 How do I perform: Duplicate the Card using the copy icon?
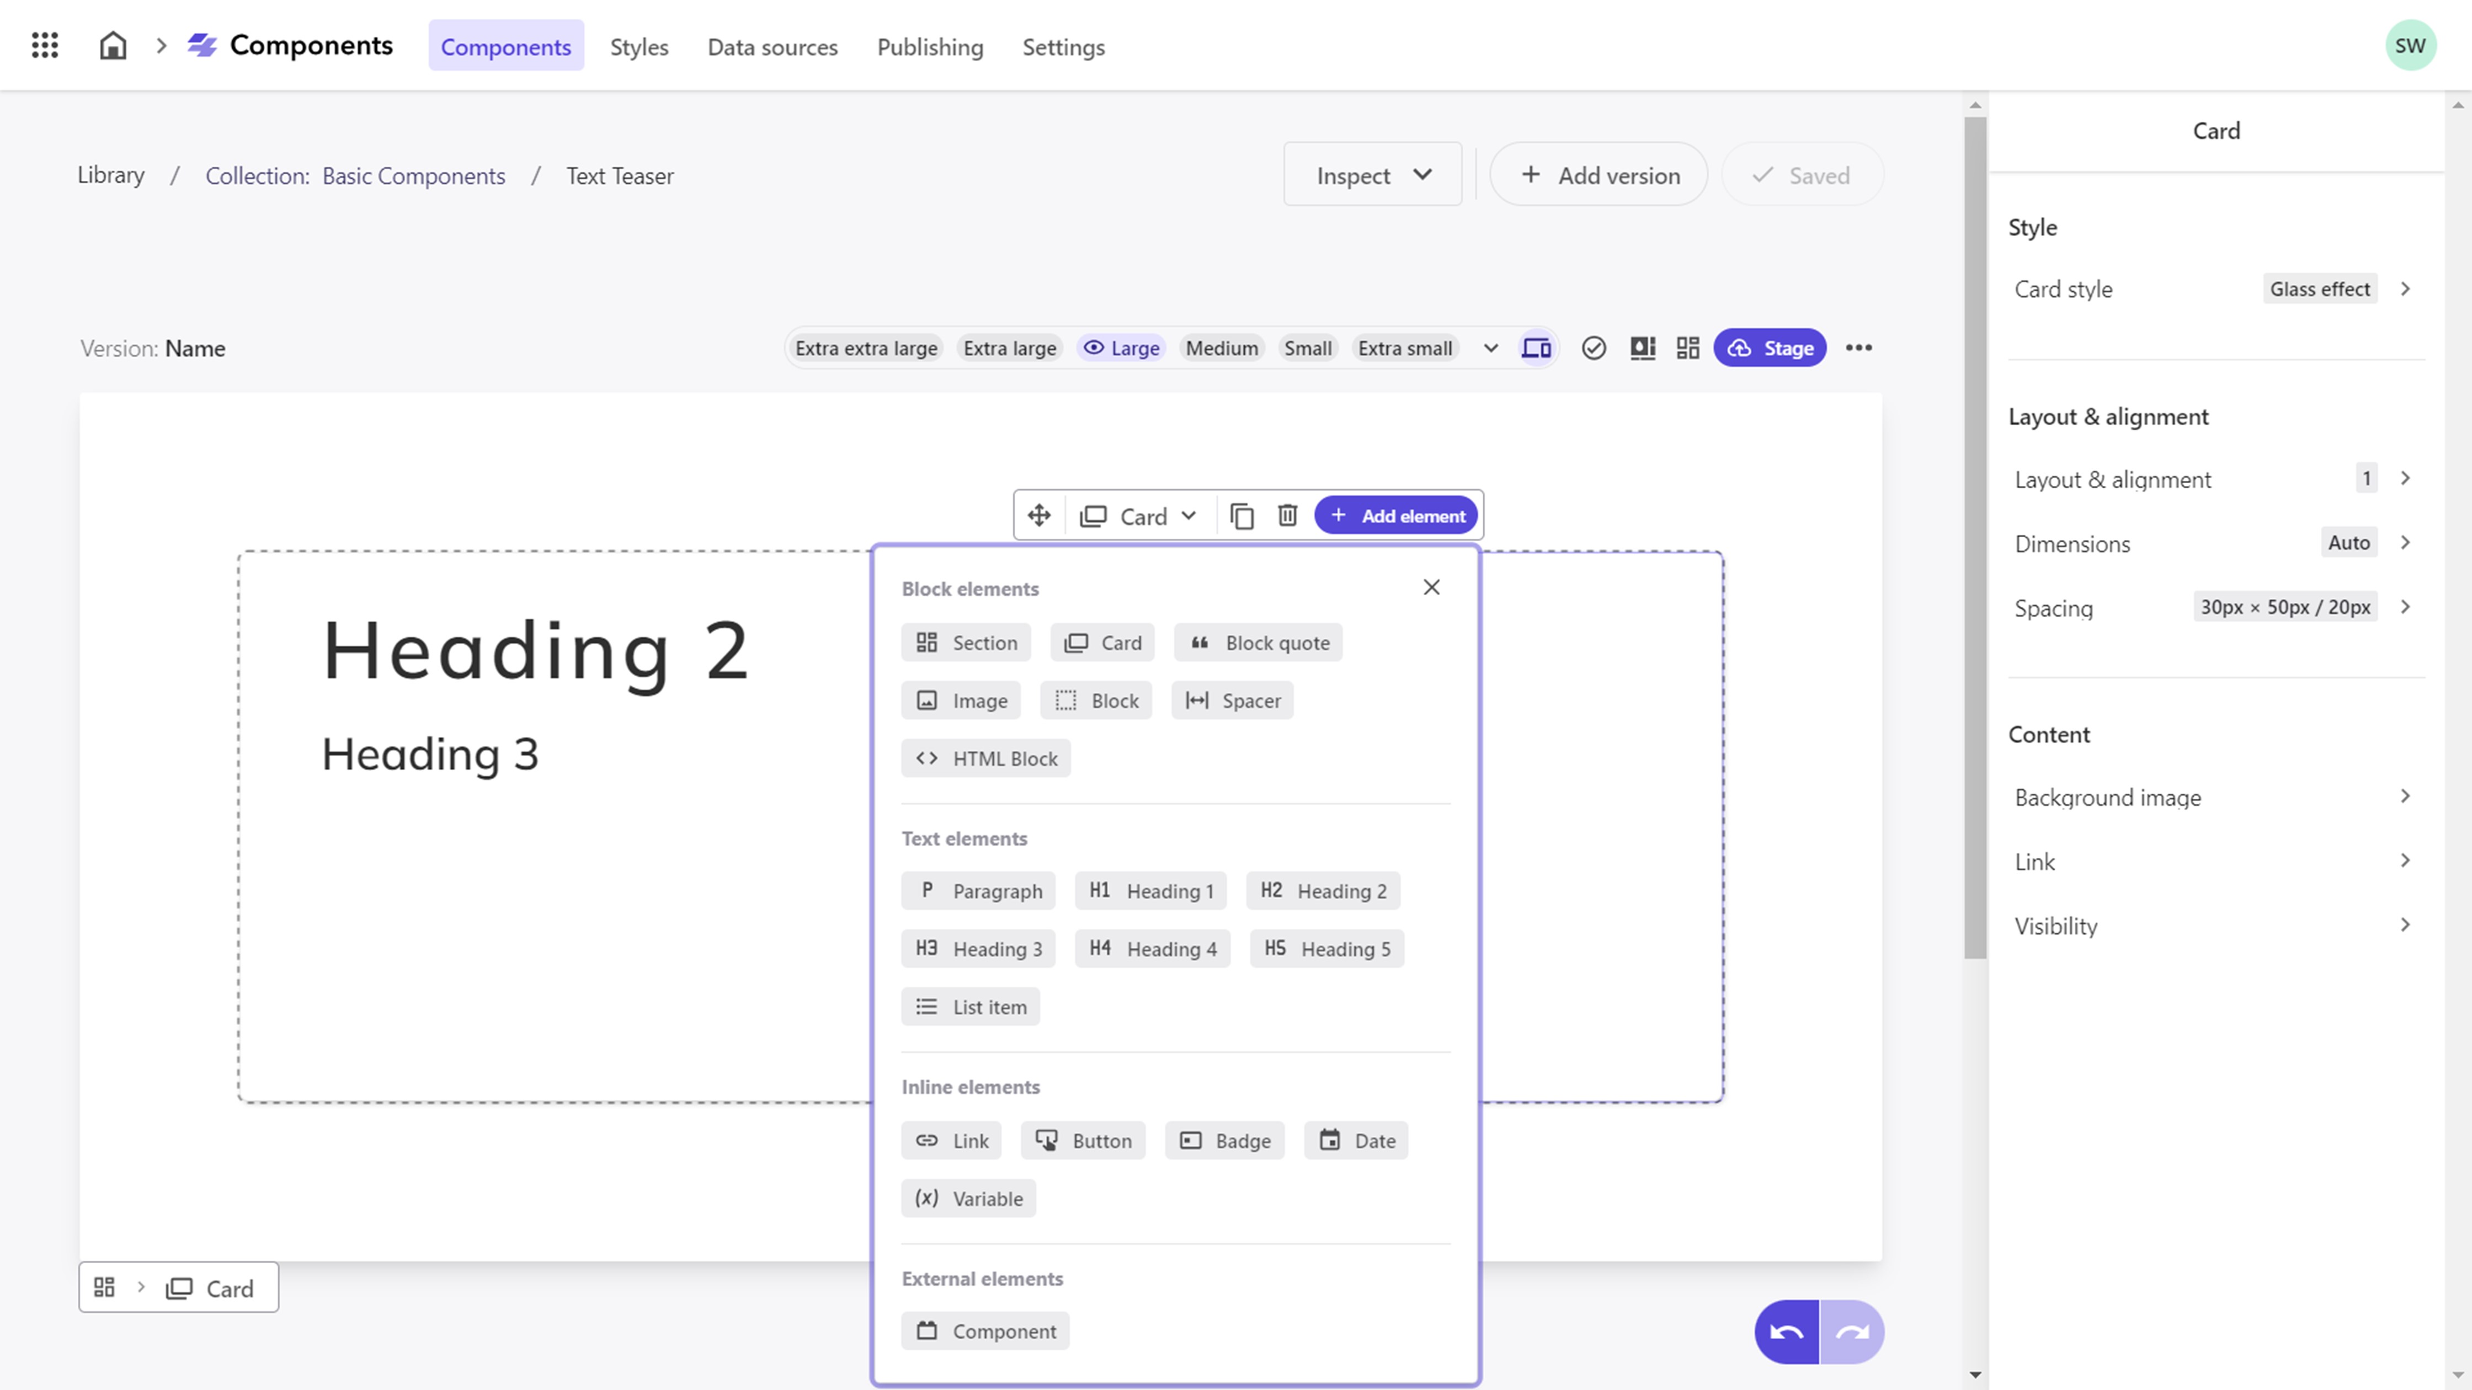coord(1243,515)
